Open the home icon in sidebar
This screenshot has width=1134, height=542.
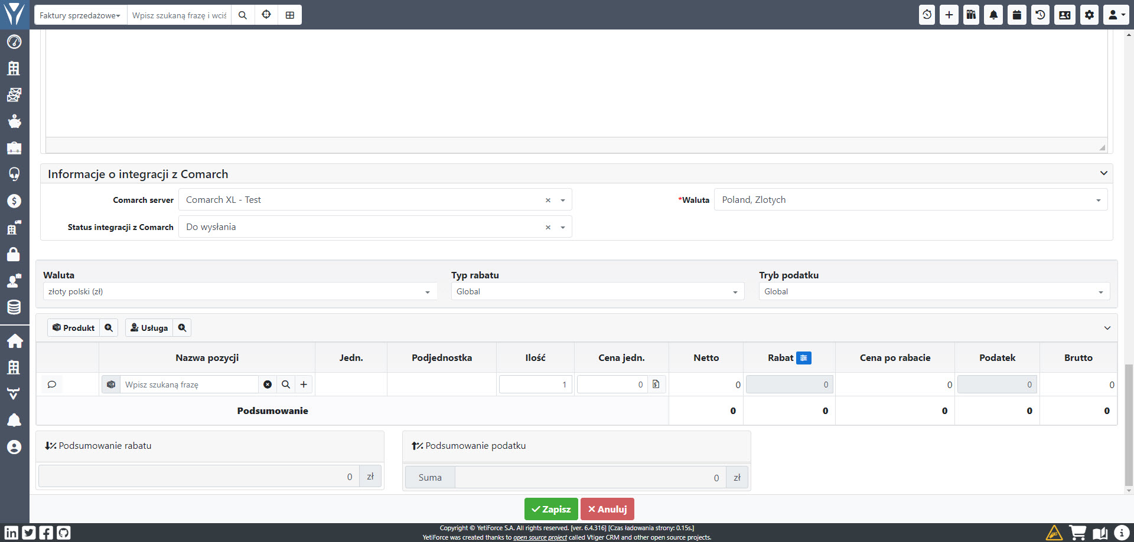click(14, 341)
